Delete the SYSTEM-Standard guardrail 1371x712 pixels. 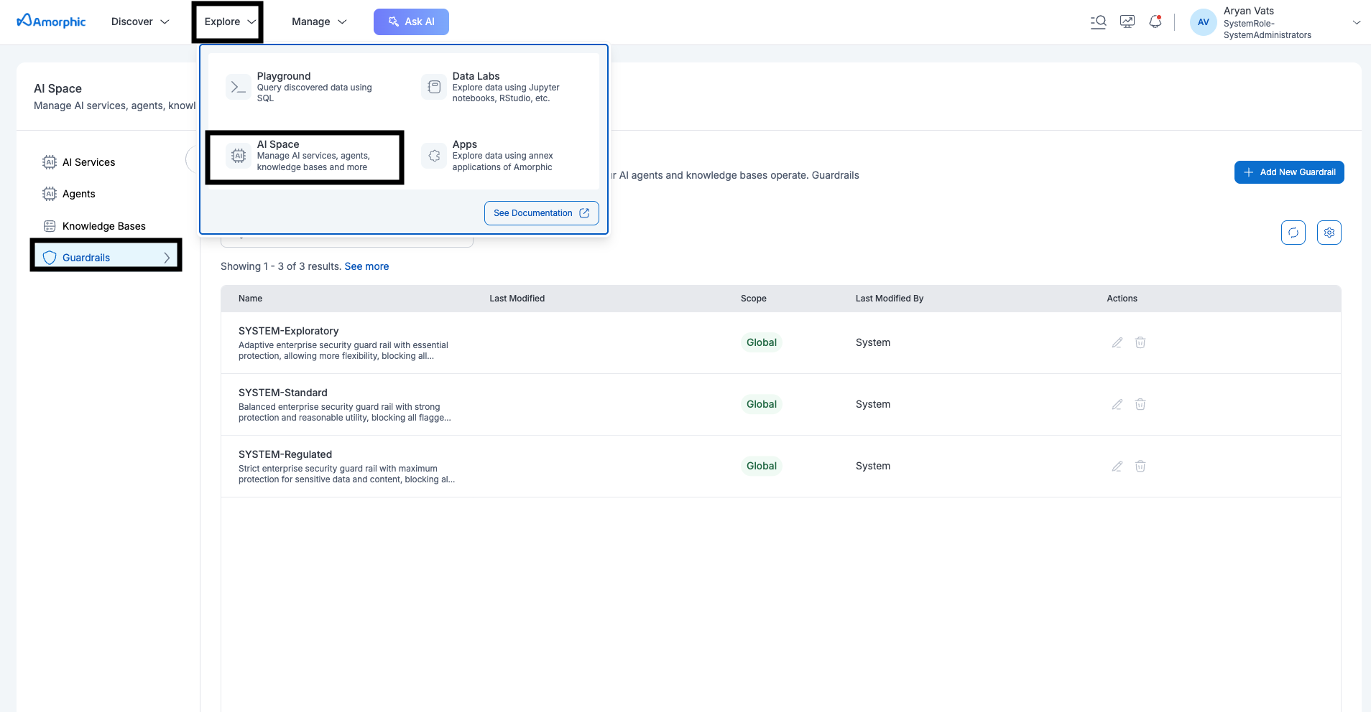coord(1140,405)
